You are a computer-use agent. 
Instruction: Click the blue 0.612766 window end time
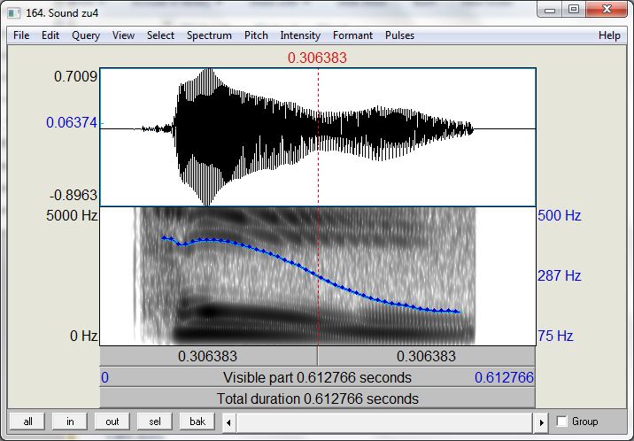[x=504, y=377]
